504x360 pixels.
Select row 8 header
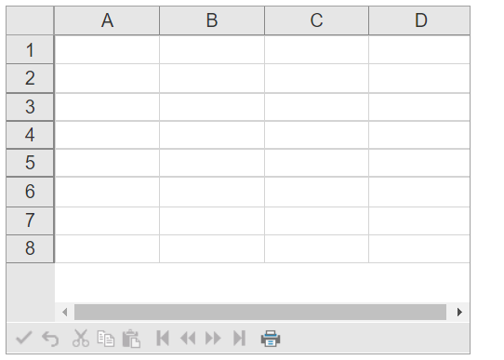[x=30, y=248]
